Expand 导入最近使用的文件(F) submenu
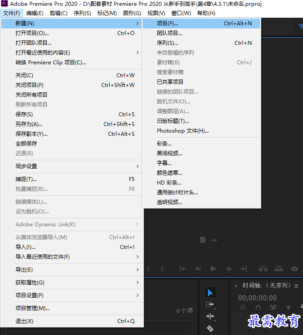Image resolution: width=303 pixels, height=335 pixels. (x=71, y=257)
